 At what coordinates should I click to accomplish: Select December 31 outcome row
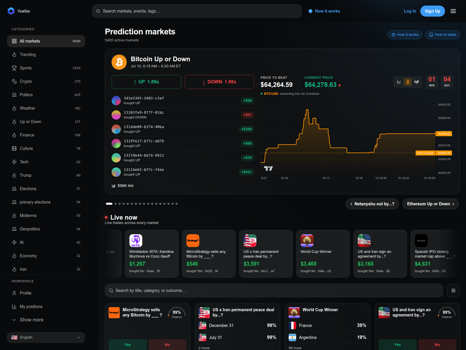click(237, 325)
